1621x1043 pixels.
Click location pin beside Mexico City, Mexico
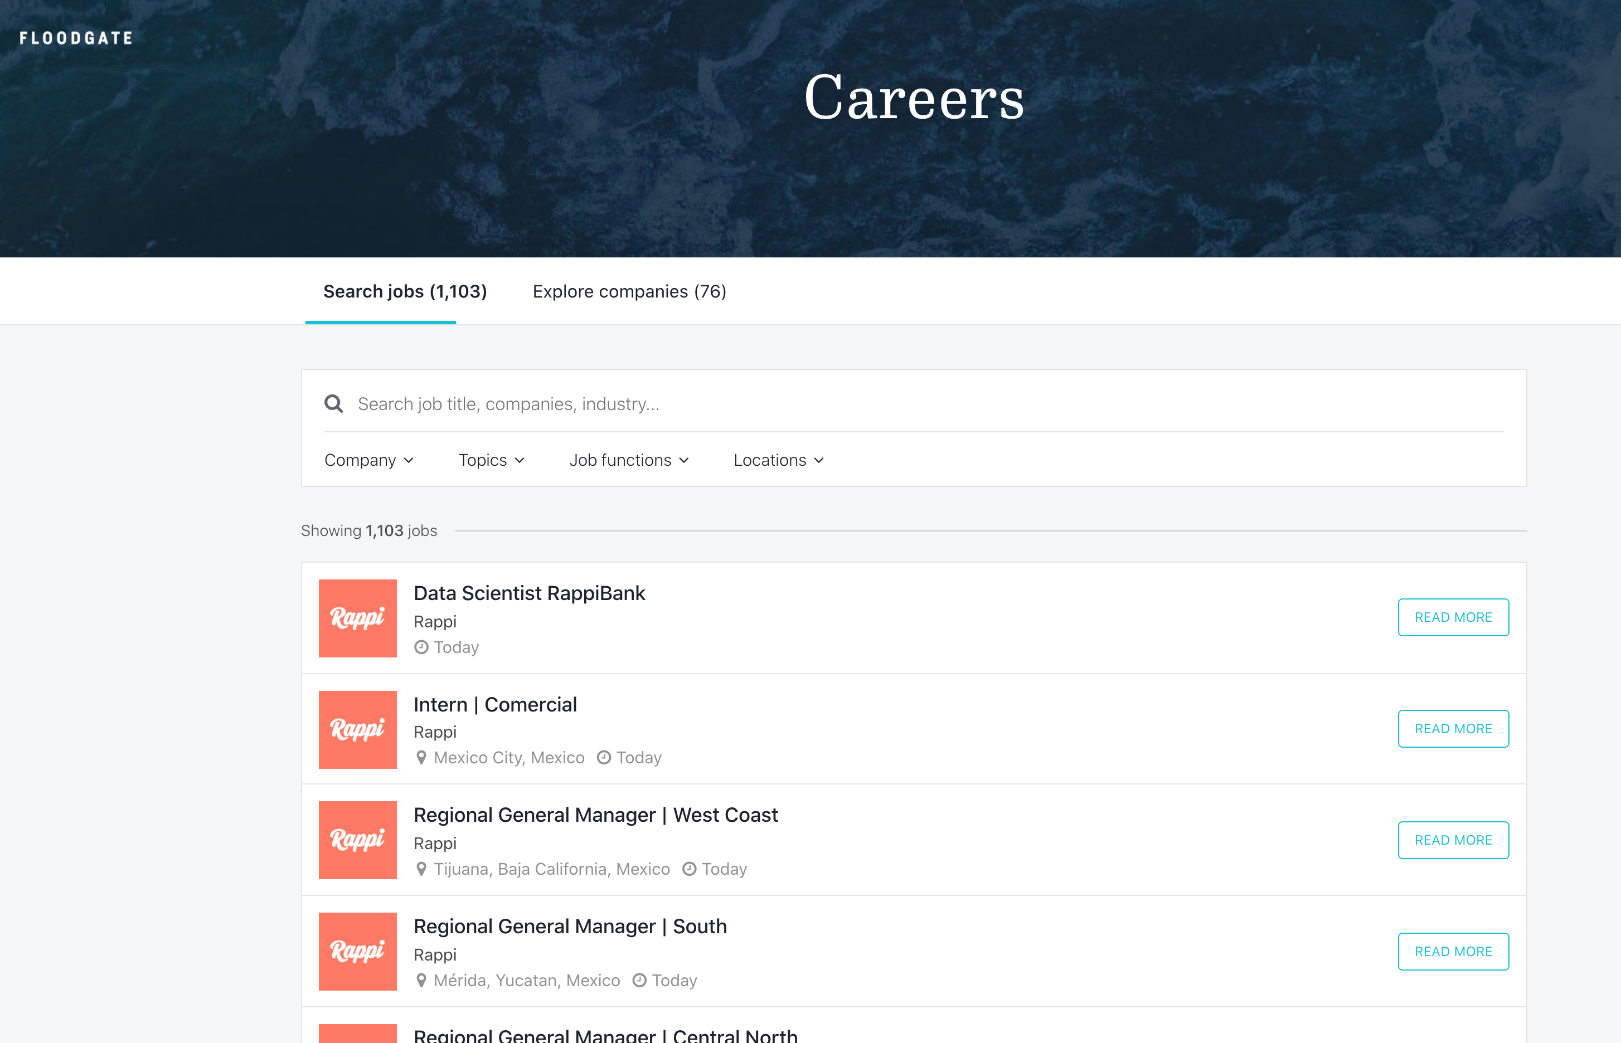(x=421, y=758)
